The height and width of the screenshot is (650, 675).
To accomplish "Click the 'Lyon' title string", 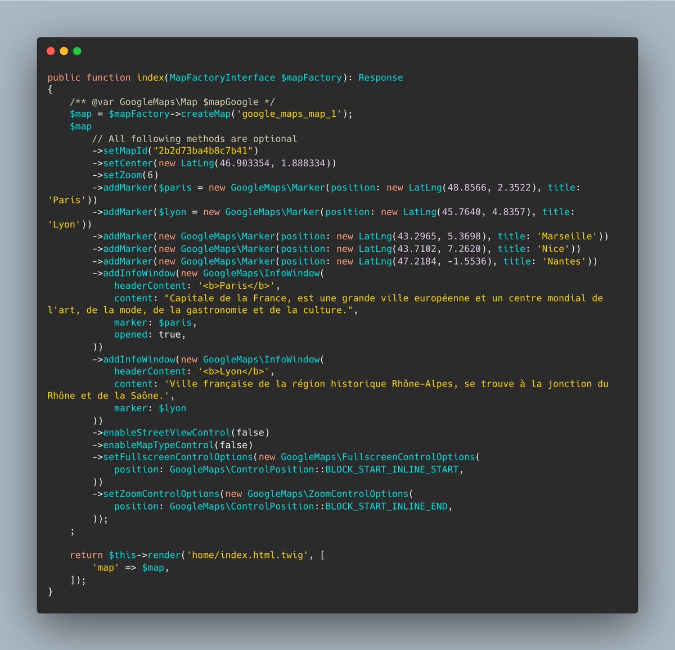I will click(64, 224).
